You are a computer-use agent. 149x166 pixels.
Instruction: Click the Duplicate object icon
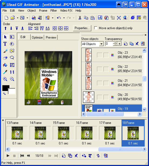(131, 44)
